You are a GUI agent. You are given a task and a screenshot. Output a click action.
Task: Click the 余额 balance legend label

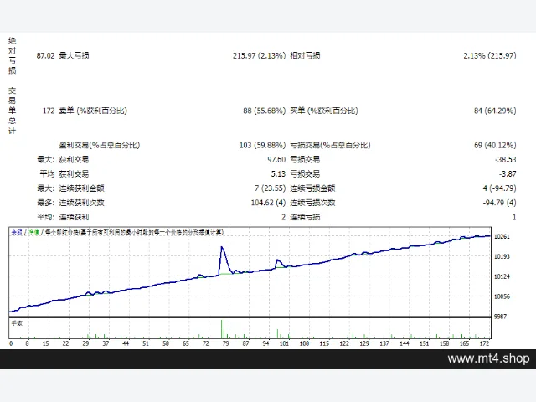coord(17,233)
